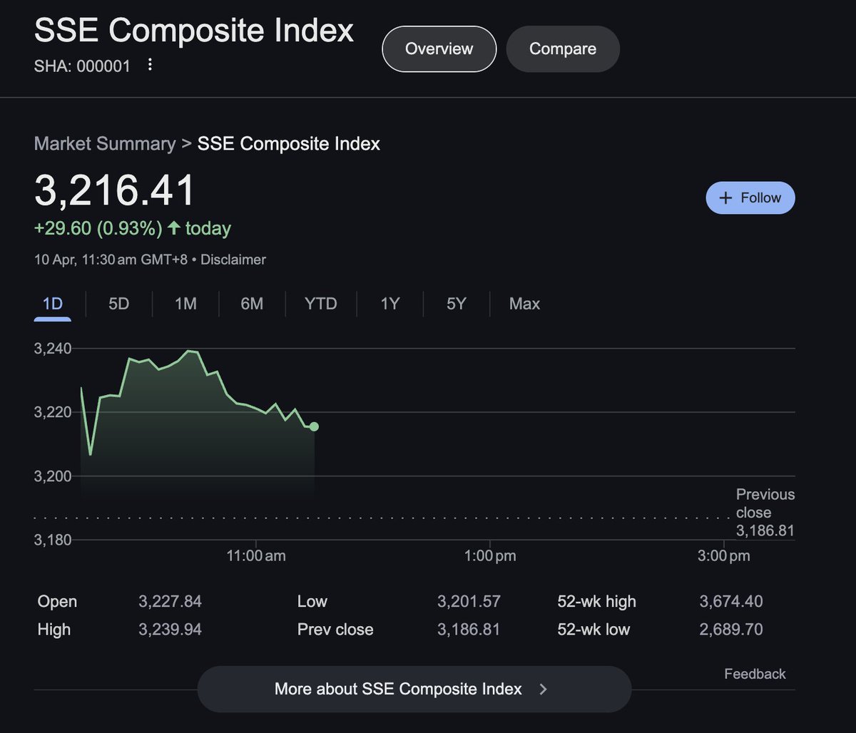Image resolution: width=856 pixels, height=733 pixels.
Task: Click the Open value 3,227.84
Action: [170, 601]
